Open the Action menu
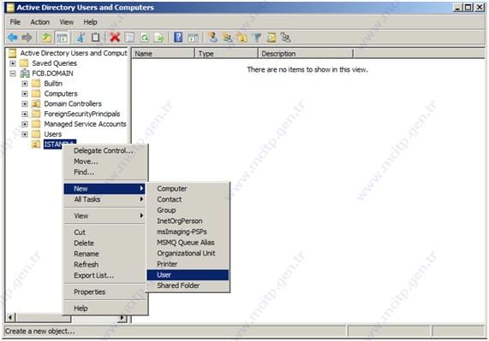489x341 pixels. tap(40, 22)
